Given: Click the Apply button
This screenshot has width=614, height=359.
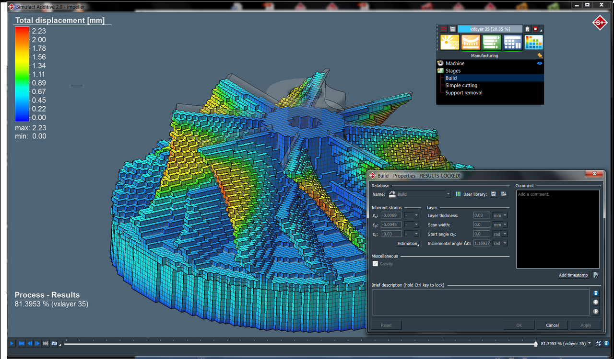Looking at the screenshot, I should [586, 325].
